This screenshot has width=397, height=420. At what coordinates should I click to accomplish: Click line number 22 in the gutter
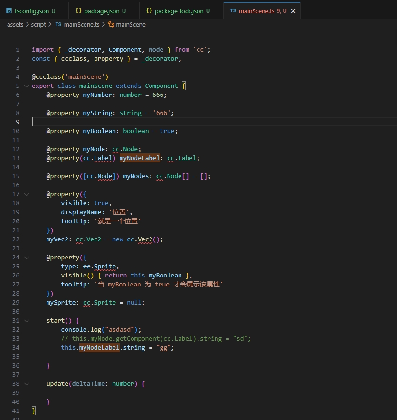pos(16,239)
